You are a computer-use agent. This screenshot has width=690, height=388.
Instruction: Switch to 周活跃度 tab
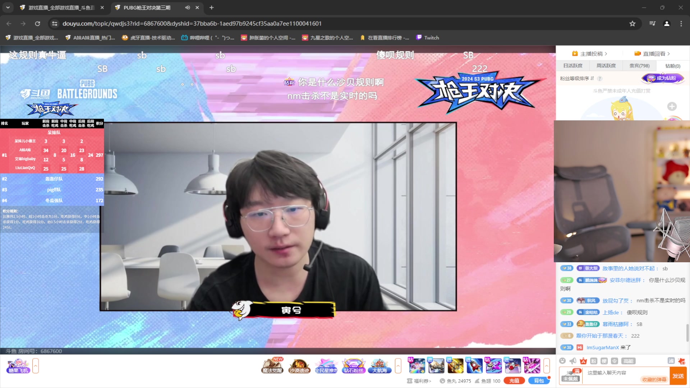(x=606, y=66)
